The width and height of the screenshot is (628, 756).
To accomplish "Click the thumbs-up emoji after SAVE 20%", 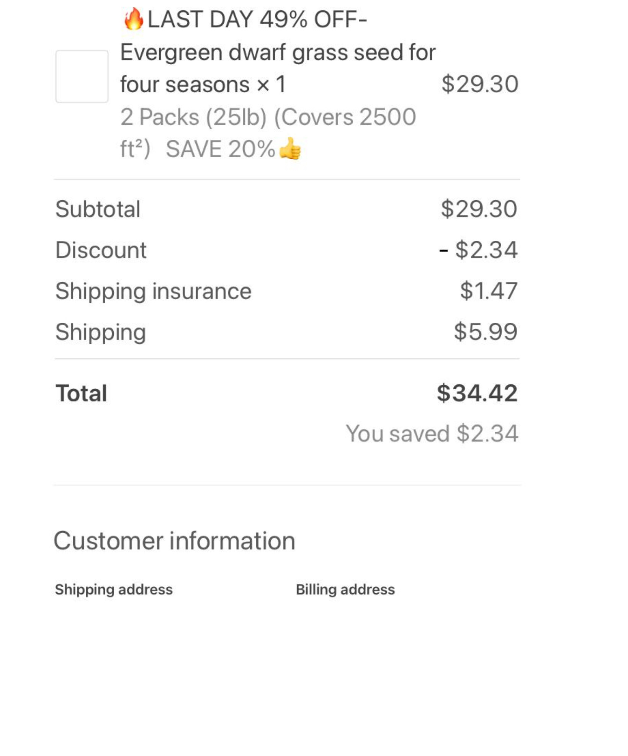I will click(290, 149).
